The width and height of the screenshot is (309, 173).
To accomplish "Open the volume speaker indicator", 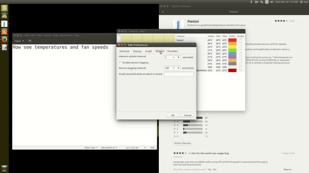I will [272, 2].
